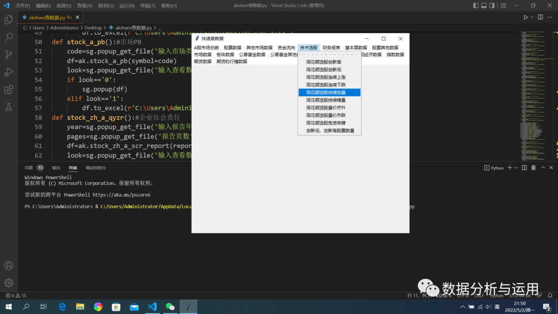Choose 同花顺选股量价齐跌 menu entry
This screenshot has width=558, height=314.
(x=330, y=115)
